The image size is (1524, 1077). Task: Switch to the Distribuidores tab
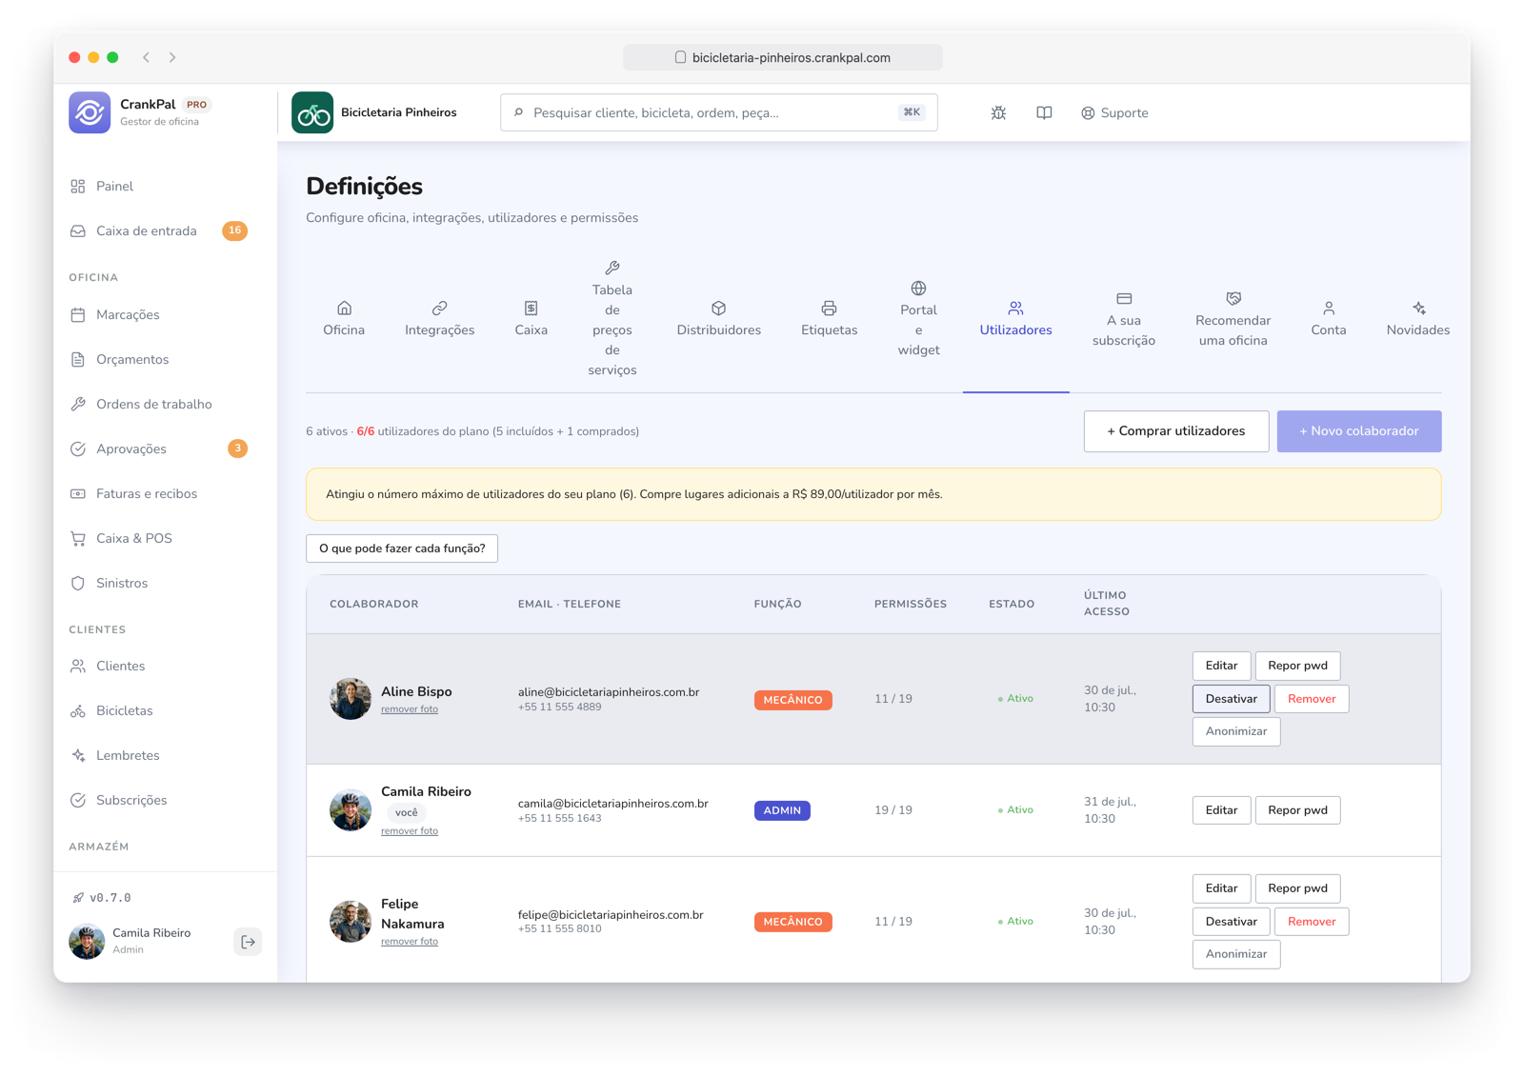[719, 319]
